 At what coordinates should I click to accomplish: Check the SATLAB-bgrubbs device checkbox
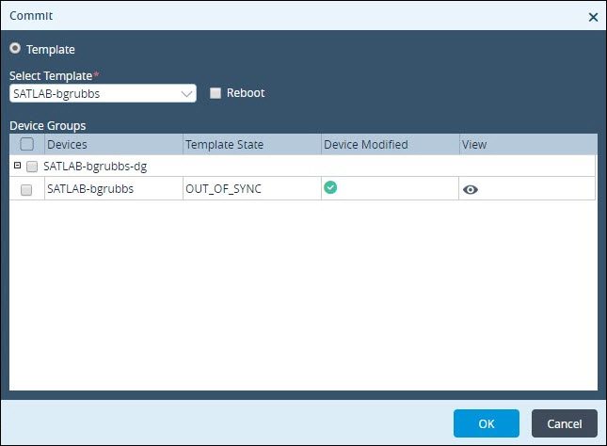[26, 190]
